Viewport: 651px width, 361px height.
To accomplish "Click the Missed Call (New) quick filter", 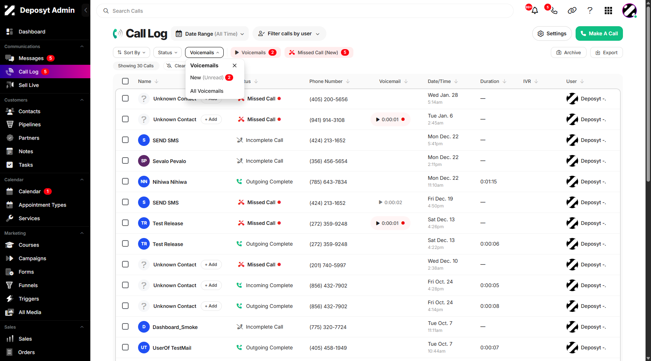I will [x=319, y=52].
